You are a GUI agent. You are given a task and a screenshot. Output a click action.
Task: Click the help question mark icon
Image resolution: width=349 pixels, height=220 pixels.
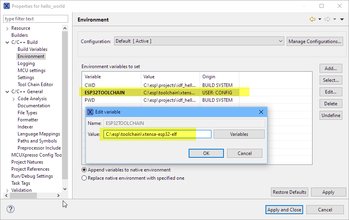tap(11, 209)
